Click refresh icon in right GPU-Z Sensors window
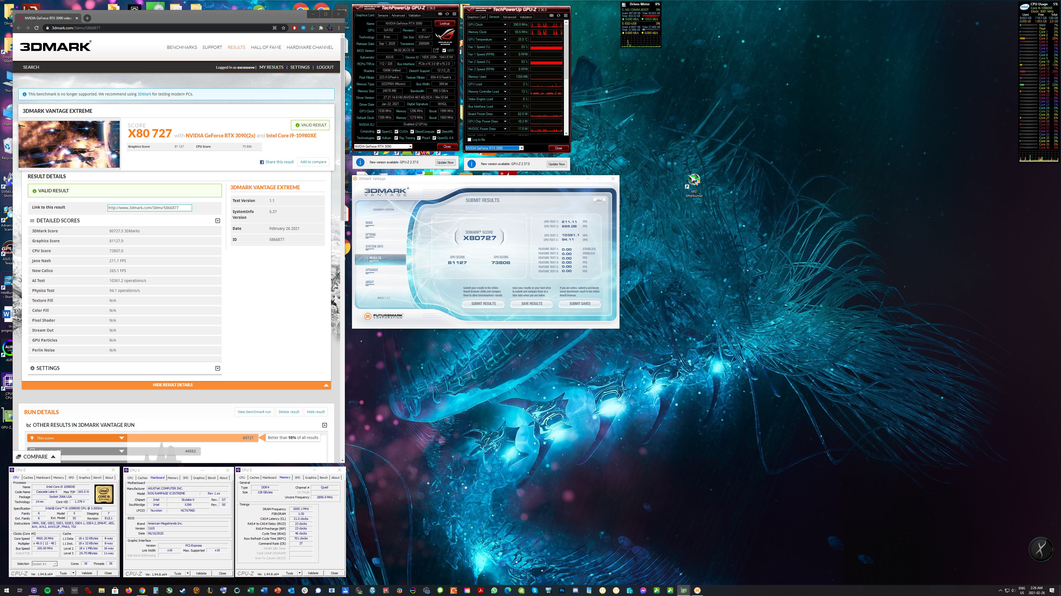Viewport: 1061px width, 596px height. pos(558,15)
